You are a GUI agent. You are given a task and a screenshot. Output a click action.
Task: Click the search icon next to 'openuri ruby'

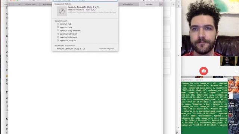(x=58, y=27)
